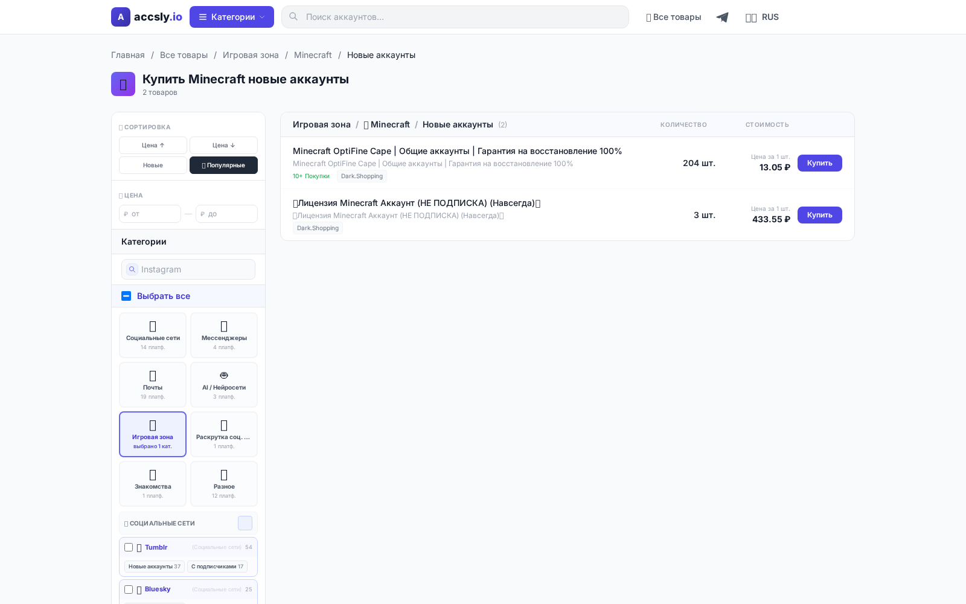Select the Разное category card

(224, 484)
